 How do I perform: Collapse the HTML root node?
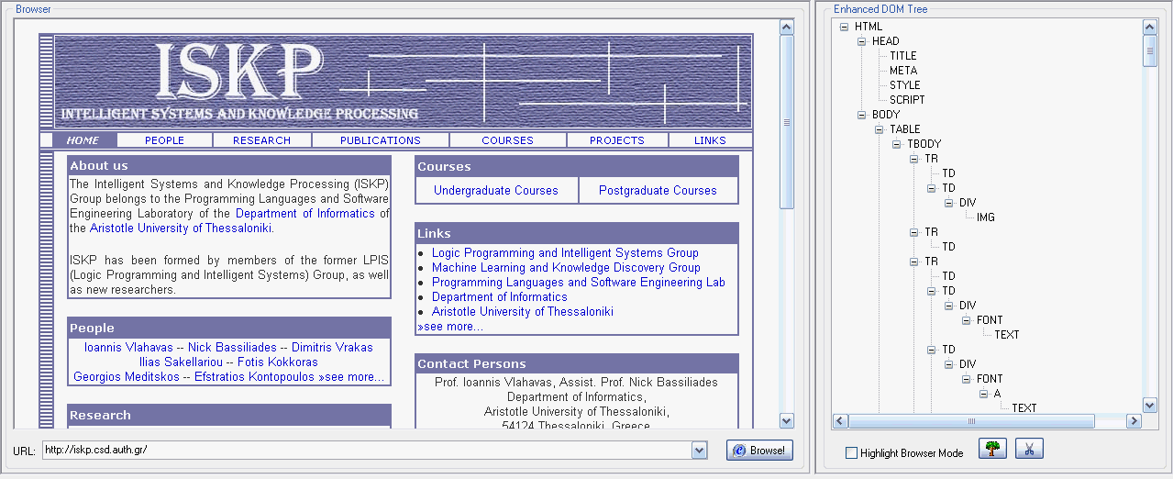(x=845, y=27)
